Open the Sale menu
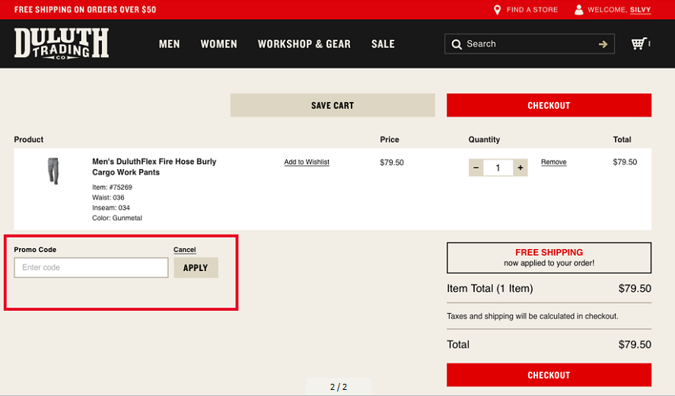Viewport: 675px width, 396px height. (x=383, y=44)
